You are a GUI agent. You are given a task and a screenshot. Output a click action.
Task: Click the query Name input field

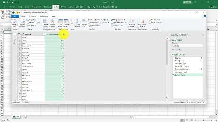[x=188, y=46]
